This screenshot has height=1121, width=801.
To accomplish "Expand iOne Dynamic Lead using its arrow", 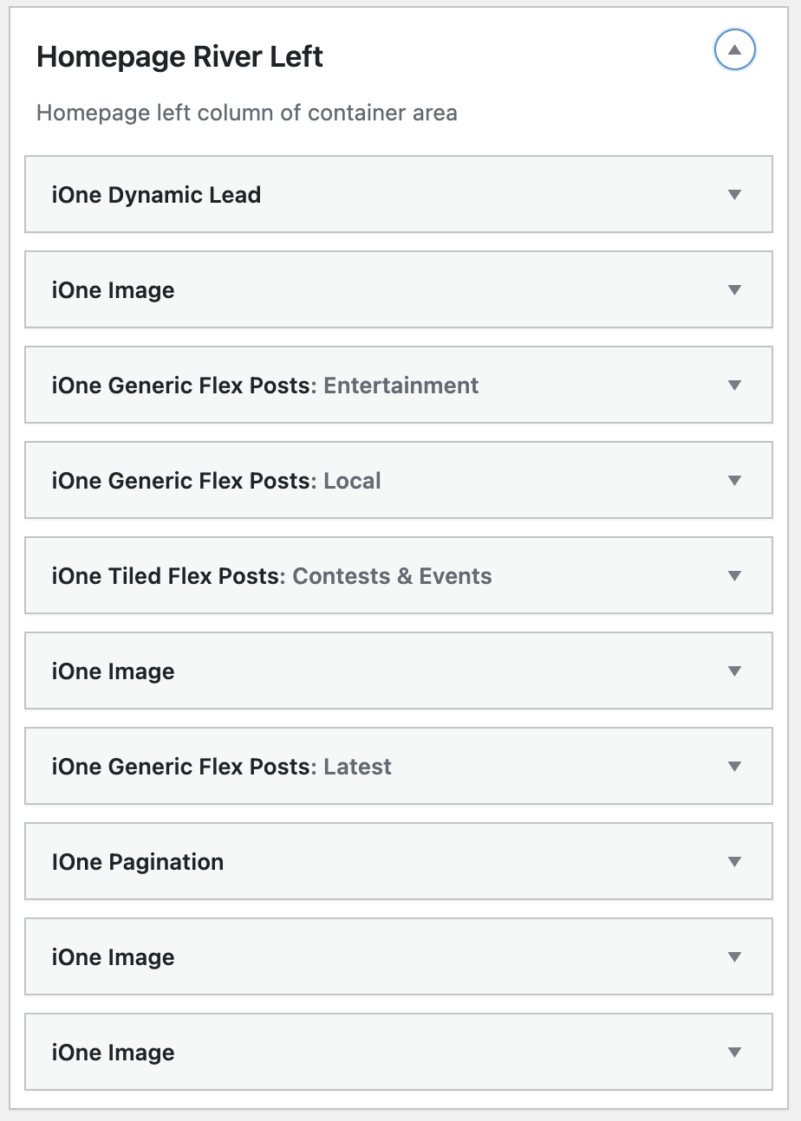I will point(735,195).
